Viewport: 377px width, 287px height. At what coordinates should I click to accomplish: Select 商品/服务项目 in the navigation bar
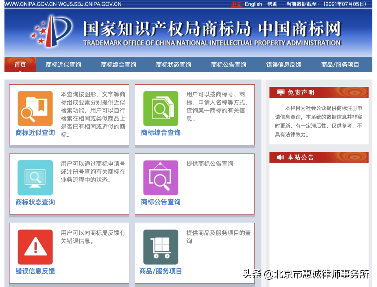[340, 65]
